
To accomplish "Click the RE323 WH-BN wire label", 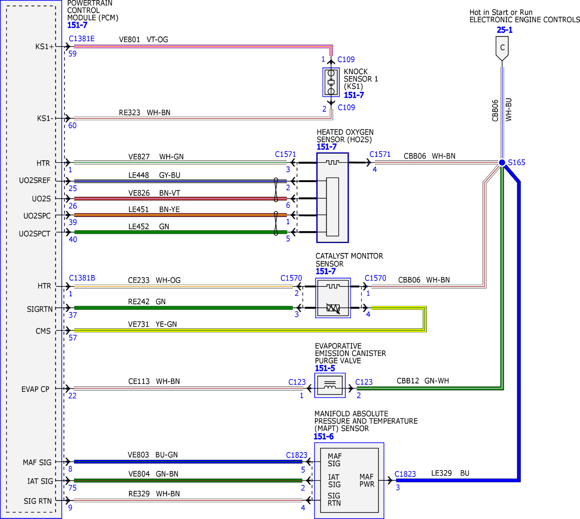I will click(x=144, y=113).
